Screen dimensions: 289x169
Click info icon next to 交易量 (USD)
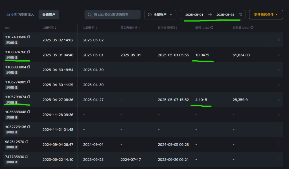coord(252,28)
